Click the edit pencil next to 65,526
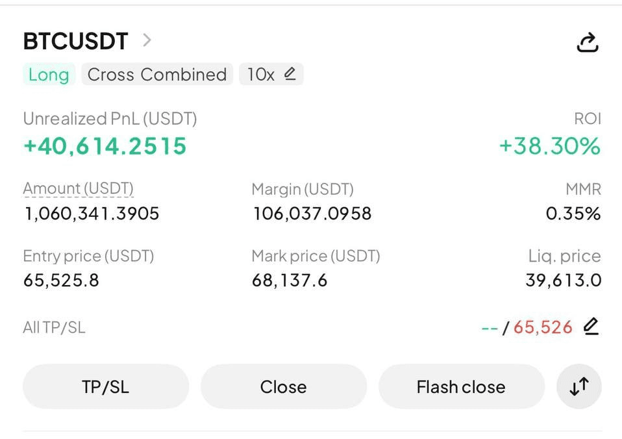The image size is (622, 439). click(590, 326)
